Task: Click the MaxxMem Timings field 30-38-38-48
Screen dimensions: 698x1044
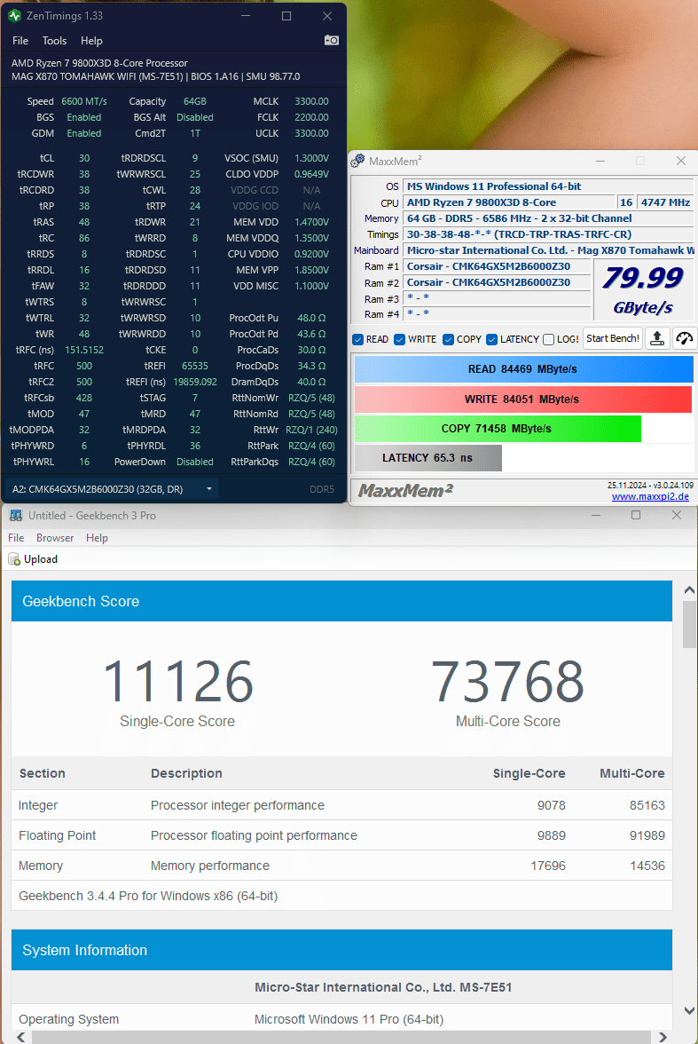Action: 549,234
